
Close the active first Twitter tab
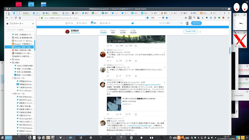pos(19,13)
